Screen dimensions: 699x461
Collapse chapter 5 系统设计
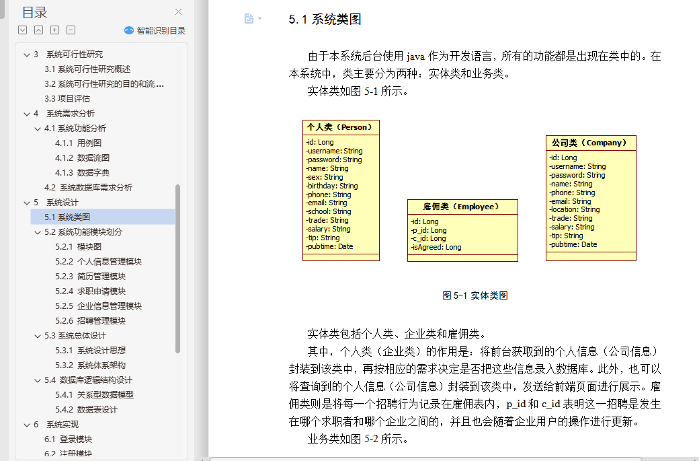[27, 203]
